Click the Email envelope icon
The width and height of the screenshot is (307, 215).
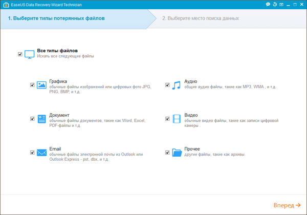42,153
